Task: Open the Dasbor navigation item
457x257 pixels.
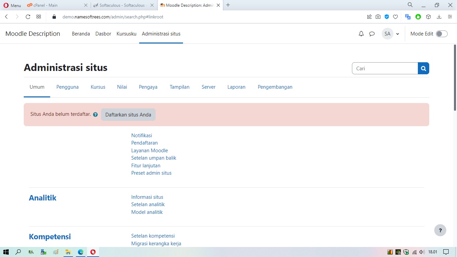Action: coord(103,34)
